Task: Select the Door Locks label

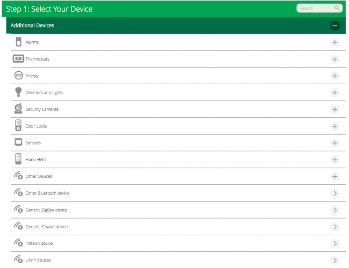Action: pyautogui.click(x=36, y=126)
